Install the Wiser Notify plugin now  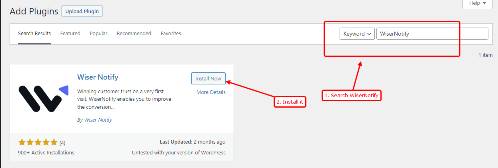point(208,78)
